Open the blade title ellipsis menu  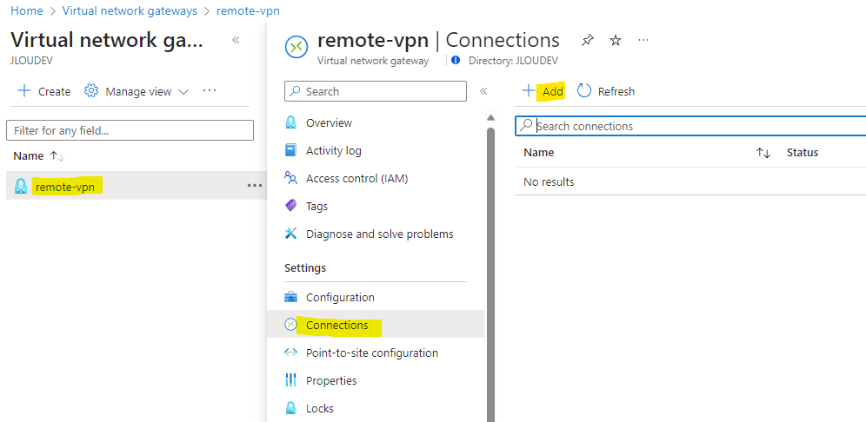coord(643,40)
